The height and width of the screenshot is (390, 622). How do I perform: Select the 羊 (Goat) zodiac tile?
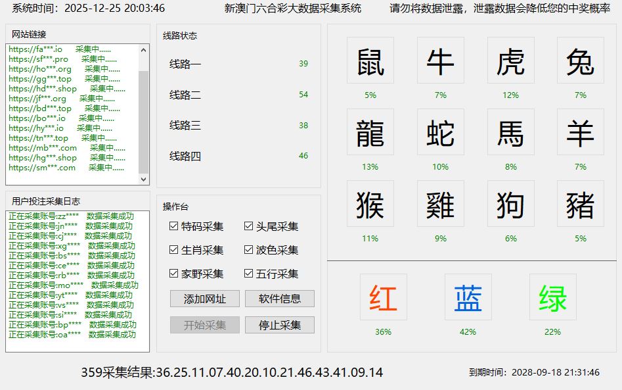click(x=580, y=132)
